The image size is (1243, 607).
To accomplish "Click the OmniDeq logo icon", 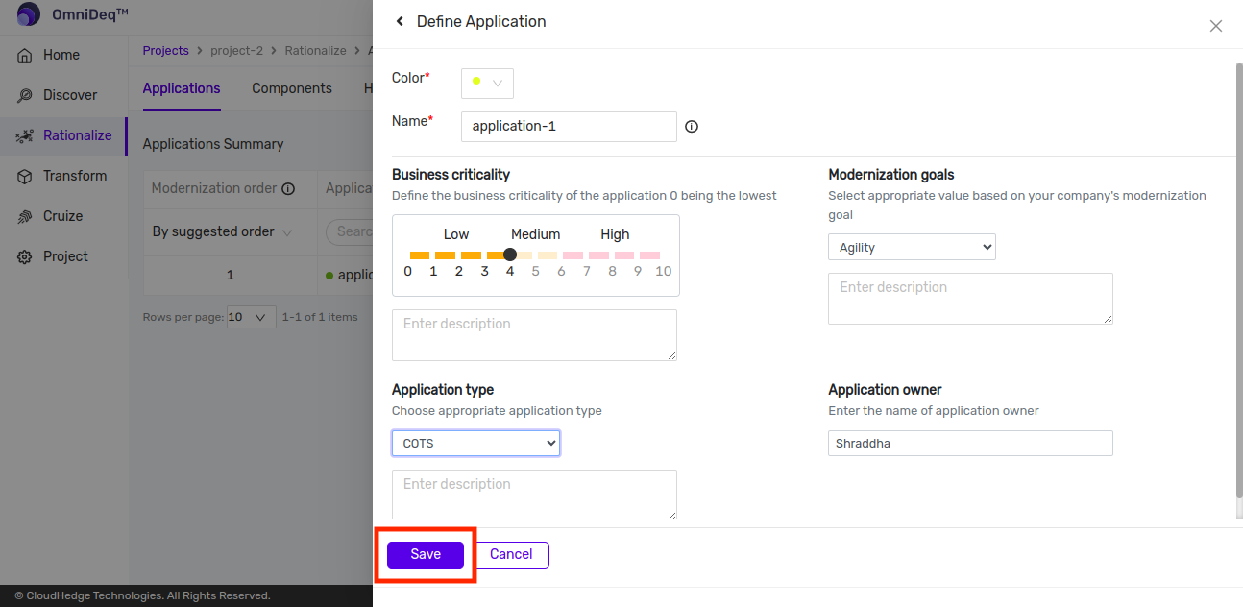I will [29, 14].
